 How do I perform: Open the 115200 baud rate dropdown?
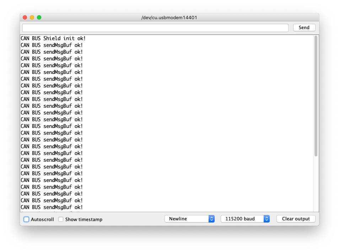pyautogui.click(x=245, y=219)
